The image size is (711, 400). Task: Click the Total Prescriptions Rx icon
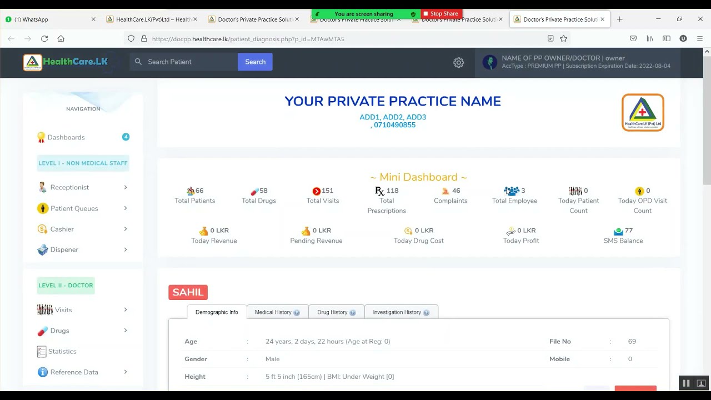[x=380, y=191]
